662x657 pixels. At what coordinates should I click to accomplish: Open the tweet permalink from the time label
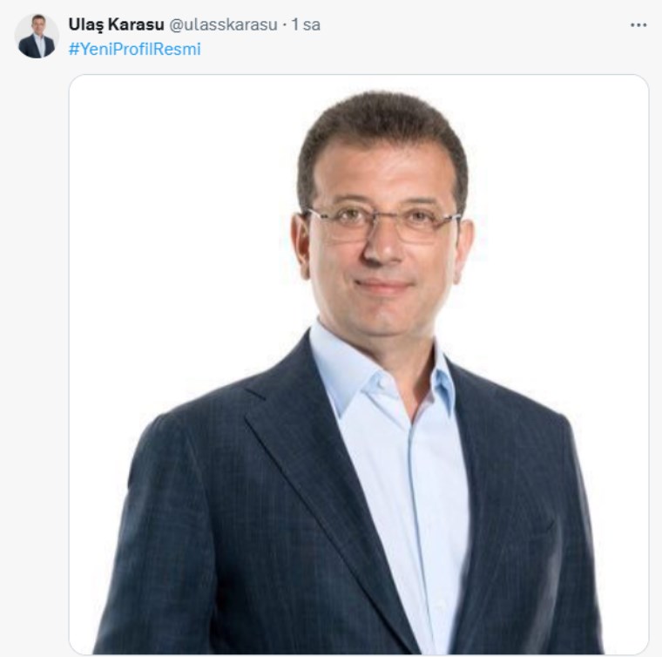[306, 24]
